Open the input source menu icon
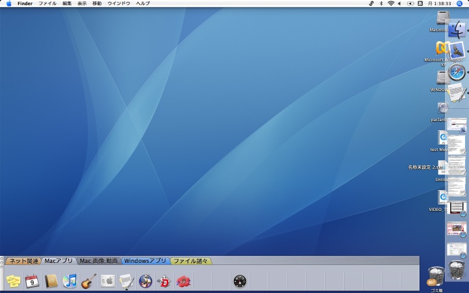Viewport: 469px width, 293px height. coord(420,4)
